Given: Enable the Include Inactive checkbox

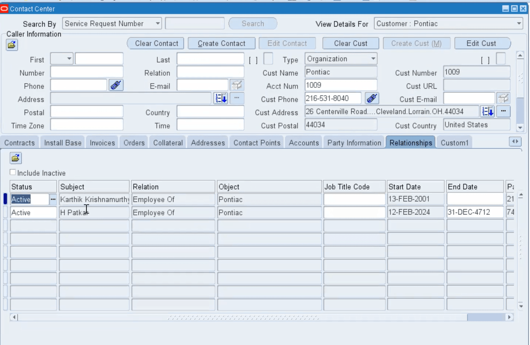Looking at the screenshot, I should pos(13,172).
